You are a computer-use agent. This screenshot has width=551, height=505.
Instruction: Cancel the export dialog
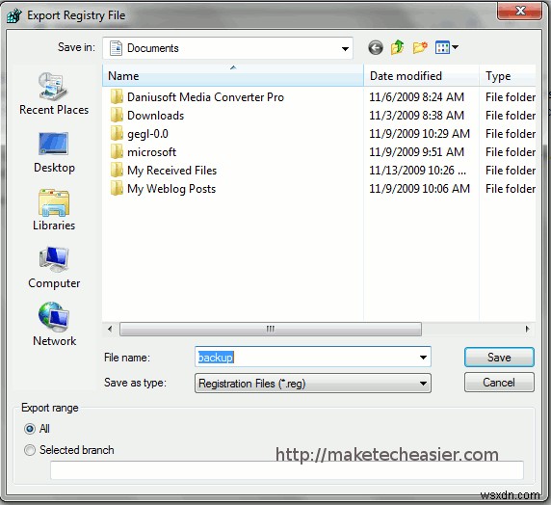[499, 383]
